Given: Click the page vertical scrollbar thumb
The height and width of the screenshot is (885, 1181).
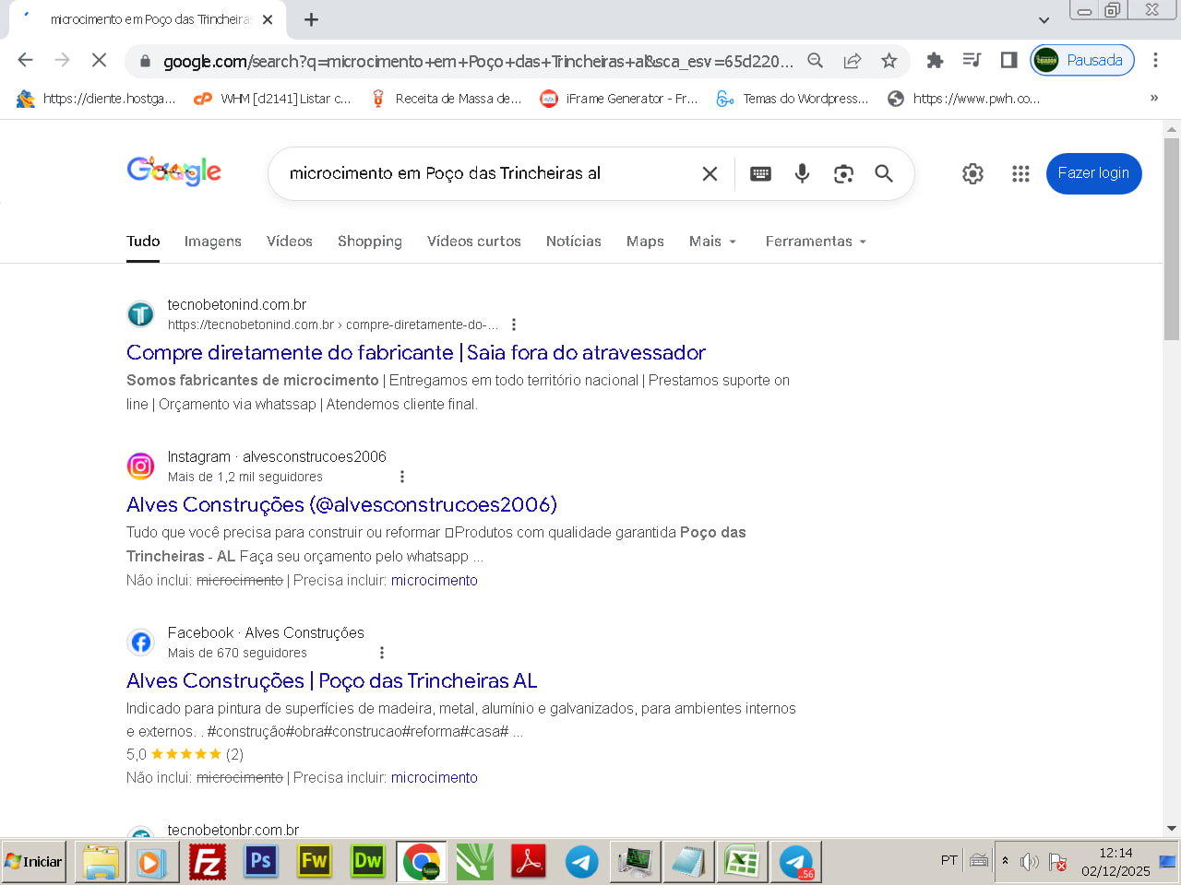Looking at the screenshot, I should pos(1172,240).
